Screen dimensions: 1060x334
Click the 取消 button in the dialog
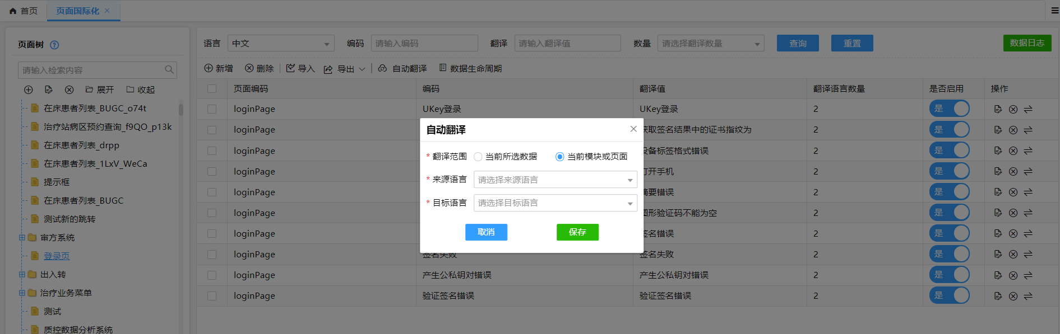coord(486,232)
